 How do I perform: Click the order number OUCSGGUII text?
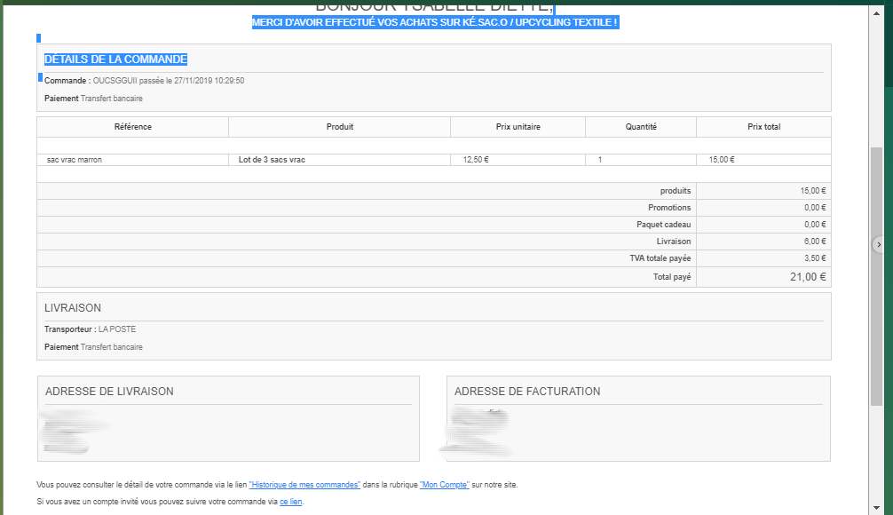pyautogui.click(x=115, y=81)
